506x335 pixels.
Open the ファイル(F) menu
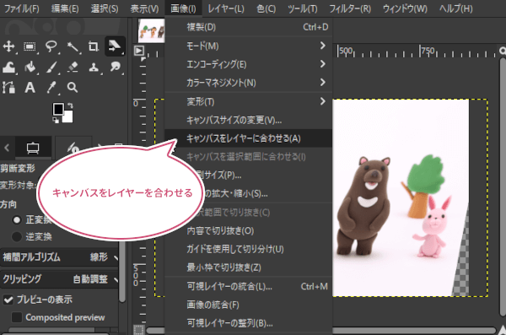(22, 8)
